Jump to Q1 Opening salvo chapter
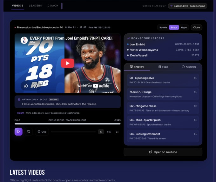216x182 pixels. pos(163,80)
